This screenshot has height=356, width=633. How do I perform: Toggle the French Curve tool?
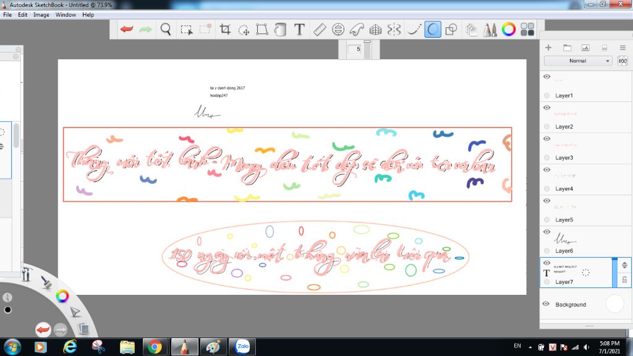[x=357, y=30]
